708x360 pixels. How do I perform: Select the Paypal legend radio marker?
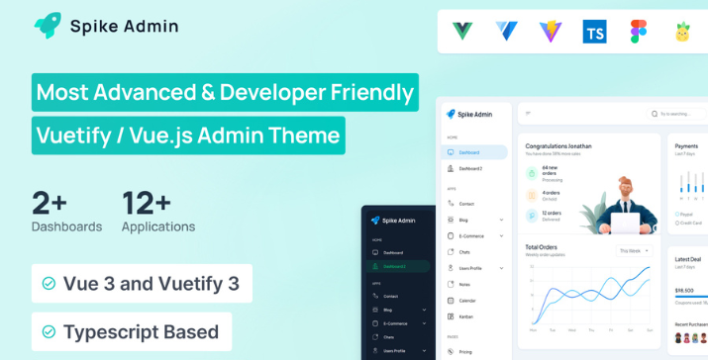(677, 214)
